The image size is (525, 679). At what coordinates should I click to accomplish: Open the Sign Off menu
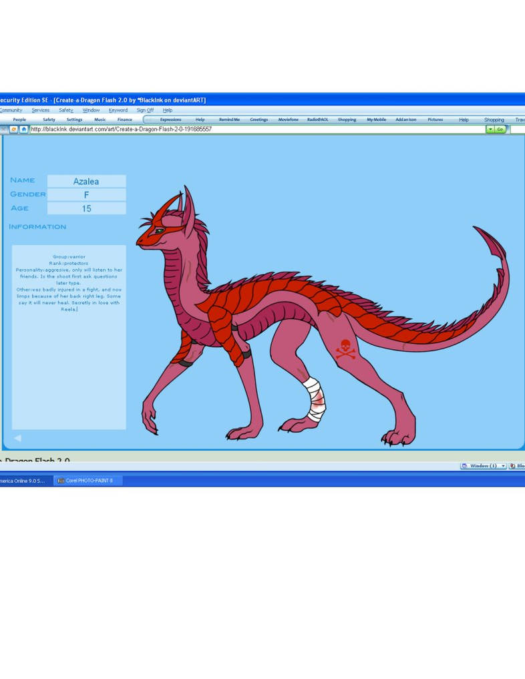coord(145,110)
